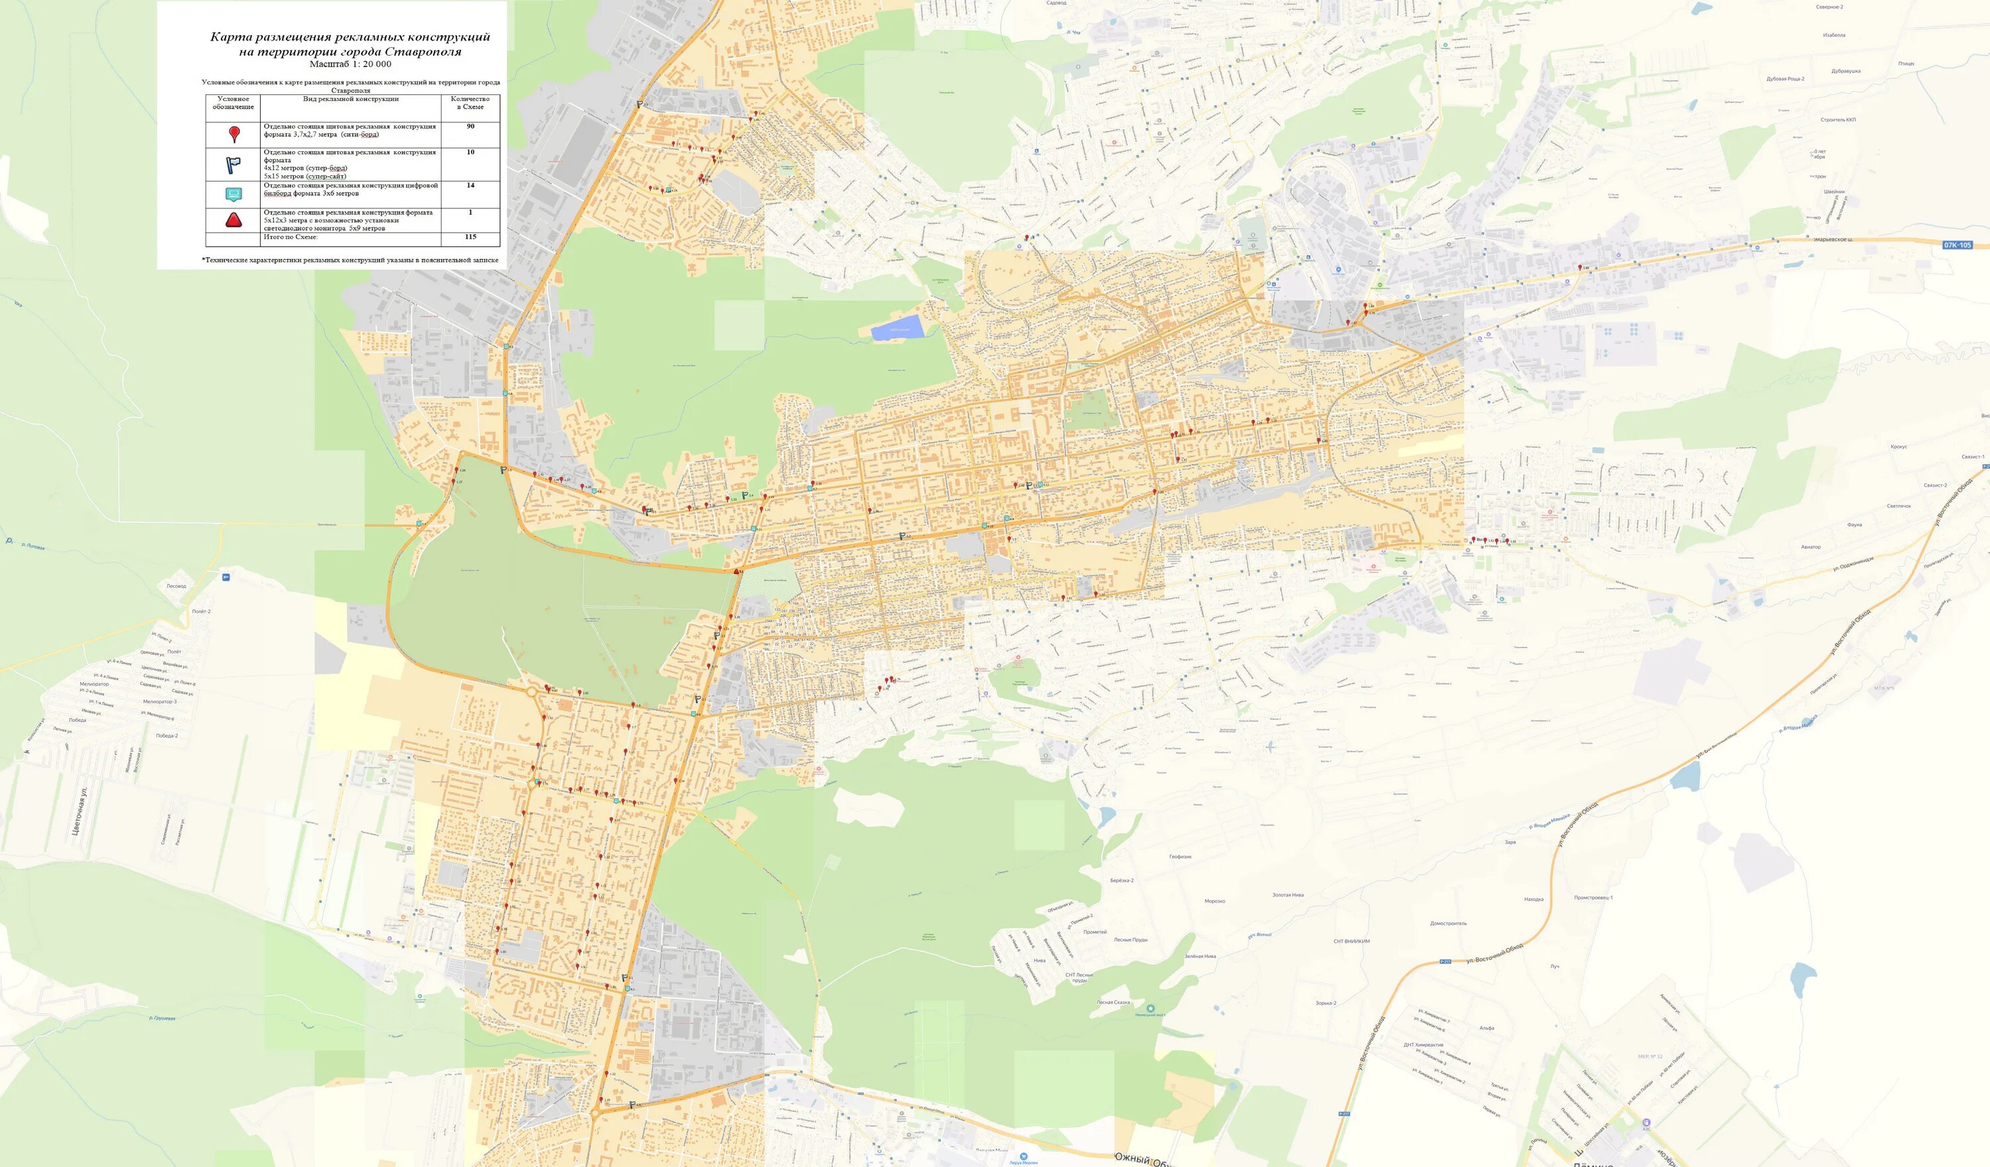Click the 'Золотая Нива' label

point(1288,894)
